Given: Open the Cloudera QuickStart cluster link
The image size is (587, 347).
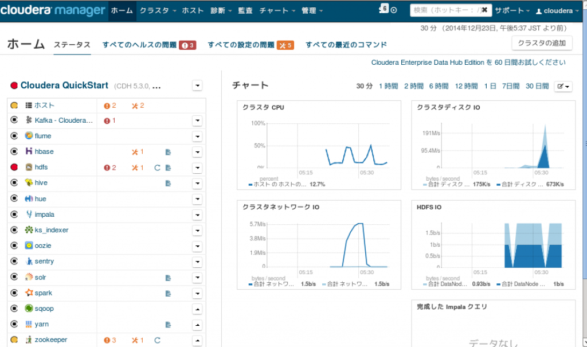Looking at the screenshot, I should 64,85.
